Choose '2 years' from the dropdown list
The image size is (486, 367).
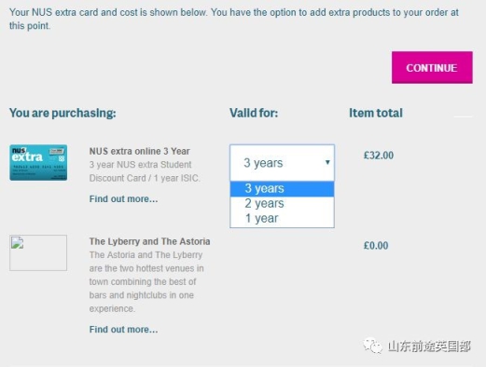[282, 203]
